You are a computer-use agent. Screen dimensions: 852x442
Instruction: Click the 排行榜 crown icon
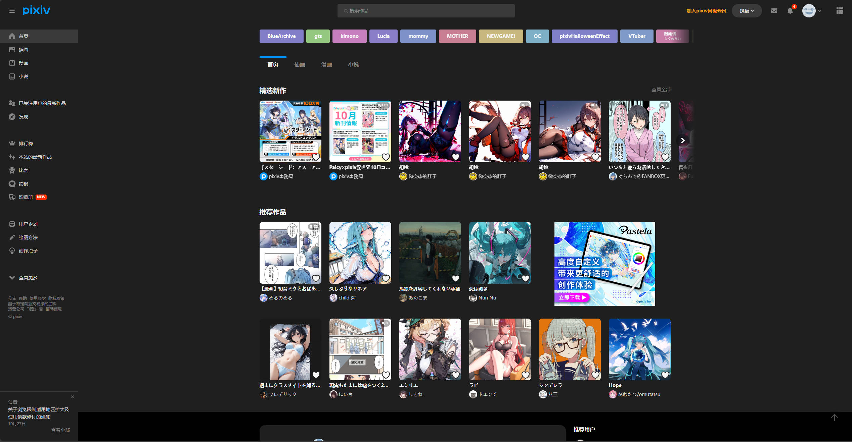[x=12, y=144]
